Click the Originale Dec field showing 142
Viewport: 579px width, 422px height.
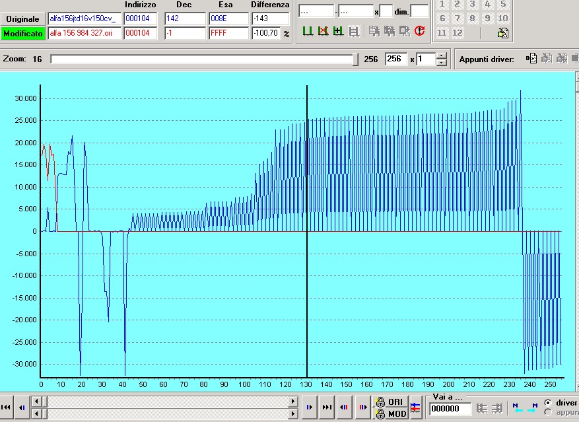click(185, 19)
